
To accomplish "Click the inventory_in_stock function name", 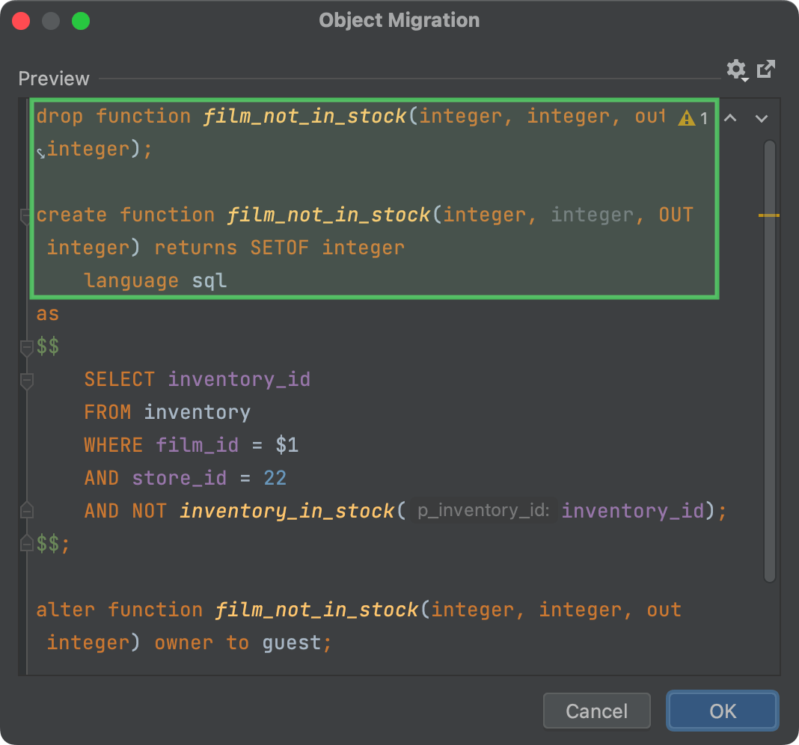I will pyautogui.click(x=287, y=511).
